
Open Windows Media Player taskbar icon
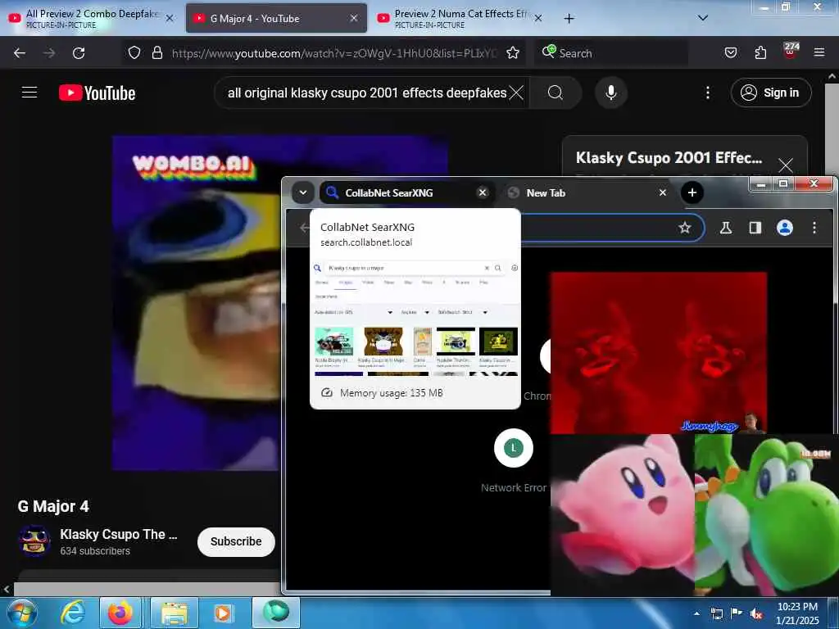(223, 613)
